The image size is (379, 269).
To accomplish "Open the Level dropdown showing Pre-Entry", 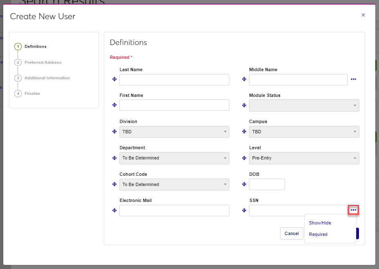I will [304, 158].
